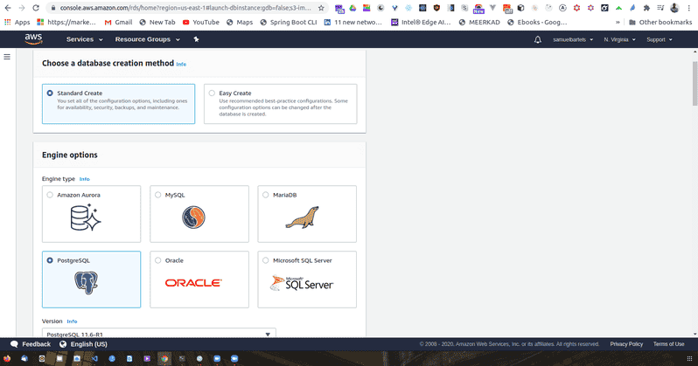This screenshot has width=698, height=366.
Task: Click the pin shortcuts icon in AWS header
Action: 196,39
